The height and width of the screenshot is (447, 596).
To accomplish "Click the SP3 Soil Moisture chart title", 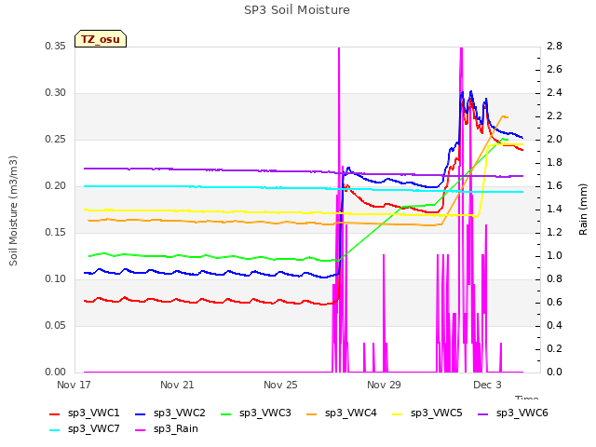I will (297, 10).
